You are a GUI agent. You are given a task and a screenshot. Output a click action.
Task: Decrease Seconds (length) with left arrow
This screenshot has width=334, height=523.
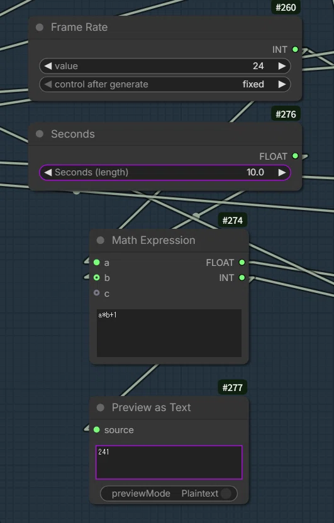pyautogui.click(x=48, y=172)
